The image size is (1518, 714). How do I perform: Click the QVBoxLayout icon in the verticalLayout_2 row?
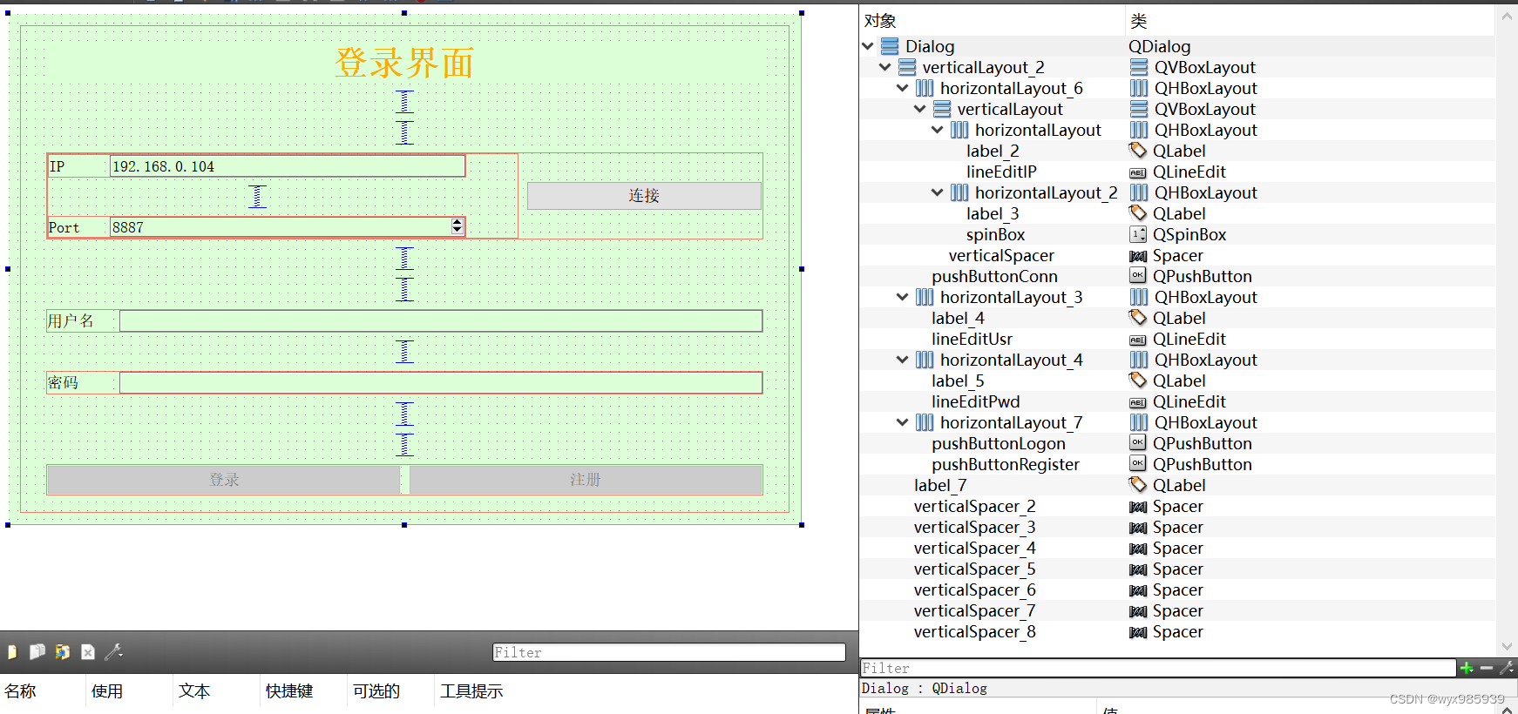(1139, 67)
